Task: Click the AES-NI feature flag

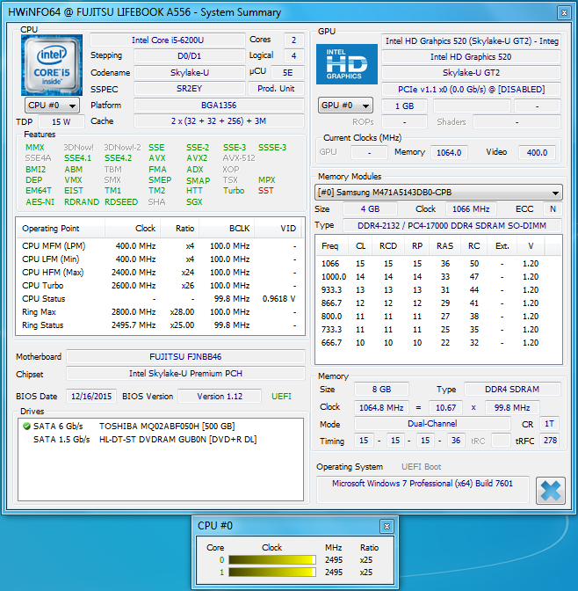Action: pyautogui.click(x=40, y=202)
